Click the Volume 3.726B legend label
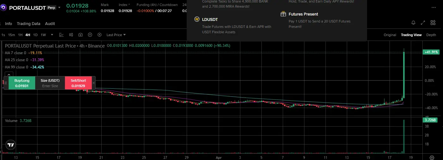Screen dimensions: 443x160 coord(18,121)
